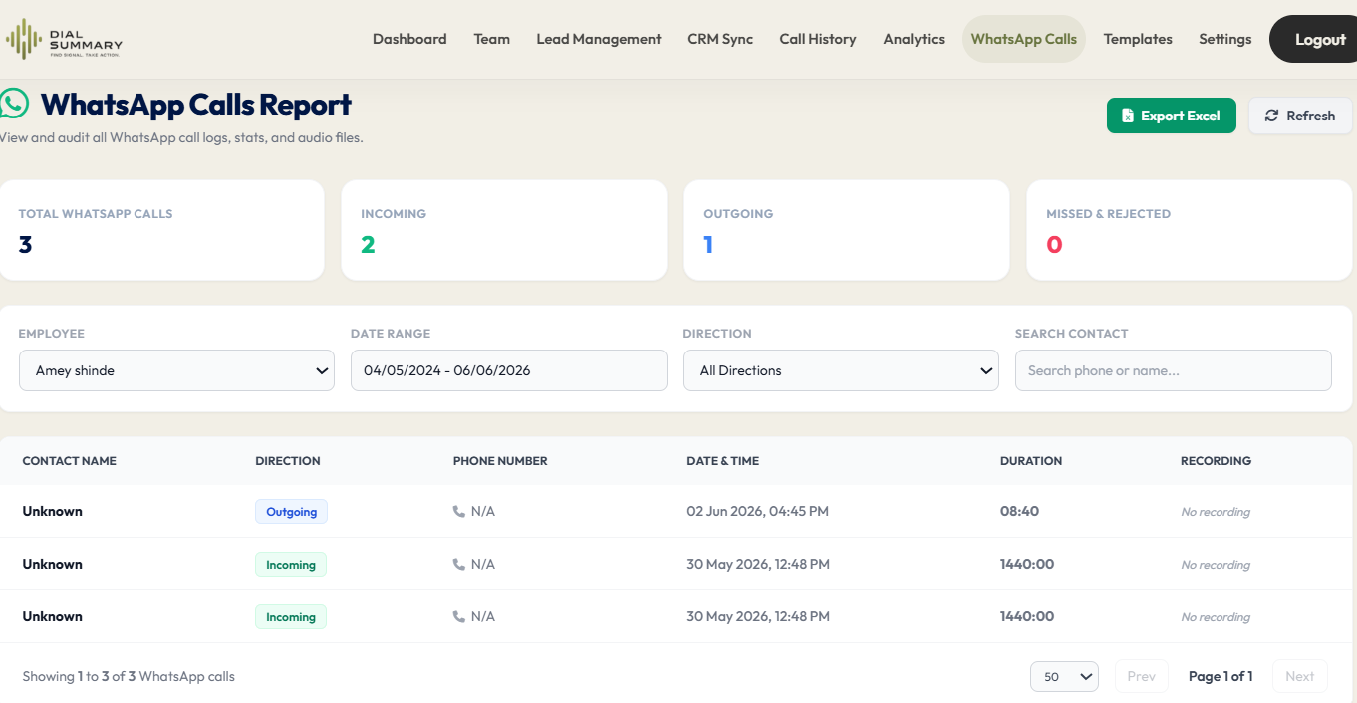The height and width of the screenshot is (703, 1357).
Task: Click Unknown in the Outgoing call row
Action: [x=53, y=511]
